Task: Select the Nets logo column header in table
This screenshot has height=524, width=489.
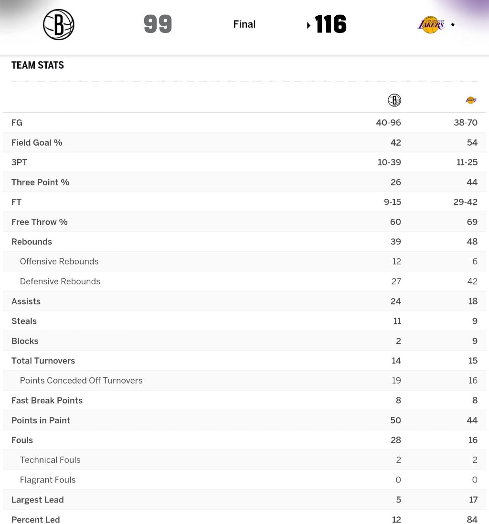Action: click(x=394, y=100)
